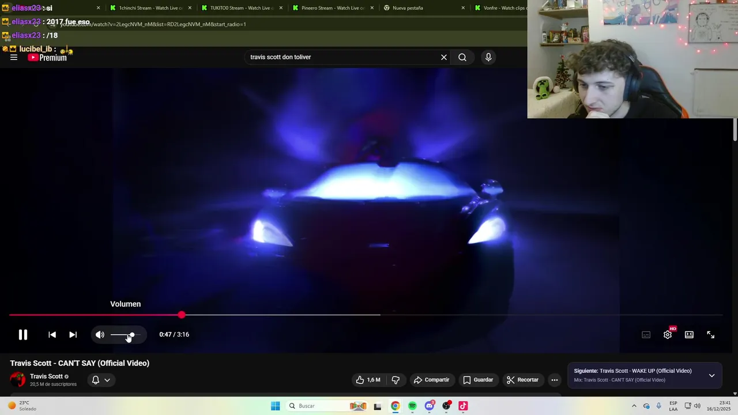This screenshot has width=738, height=415.
Task: Open the YouTube hamburger guide menu
Action: (x=14, y=57)
